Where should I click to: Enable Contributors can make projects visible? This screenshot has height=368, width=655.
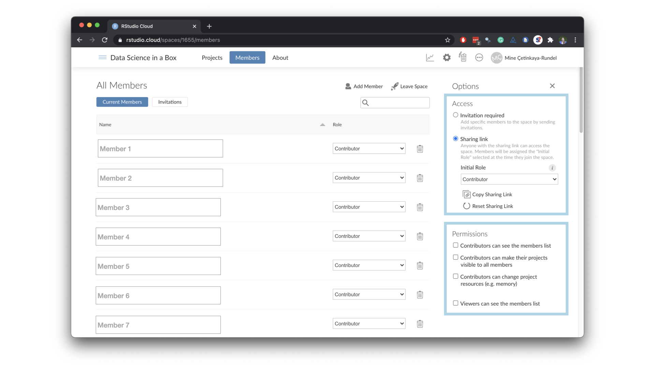point(455,257)
